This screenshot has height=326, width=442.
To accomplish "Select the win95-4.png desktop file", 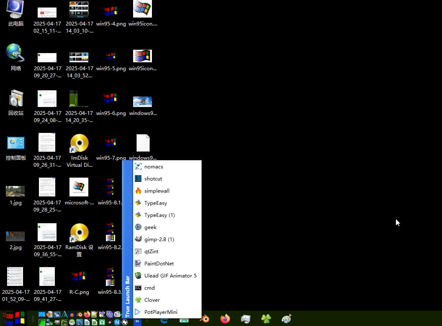I will 111,15.
